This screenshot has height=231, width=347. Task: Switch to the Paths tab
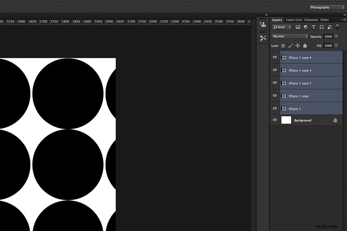point(324,20)
